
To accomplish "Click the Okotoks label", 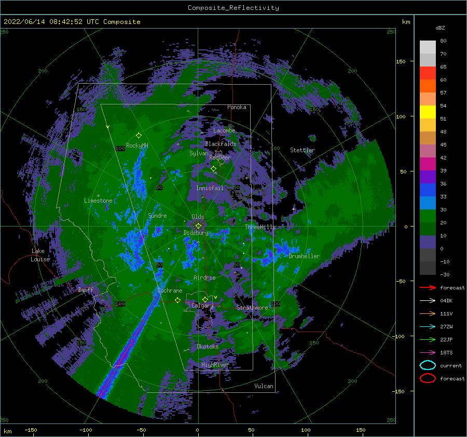I will pyautogui.click(x=208, y=347).
